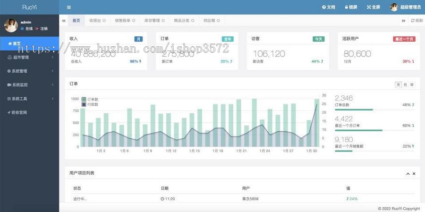Close the 用户项目列表 panel

(414, 173)
